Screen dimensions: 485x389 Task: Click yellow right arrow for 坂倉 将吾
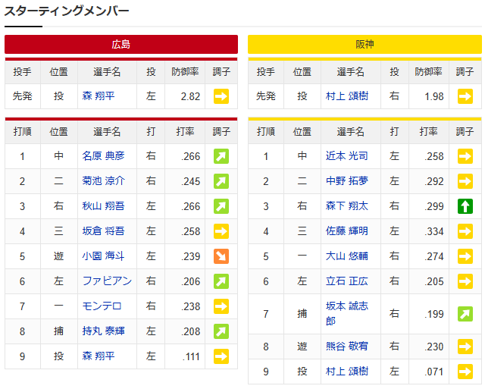221,231
